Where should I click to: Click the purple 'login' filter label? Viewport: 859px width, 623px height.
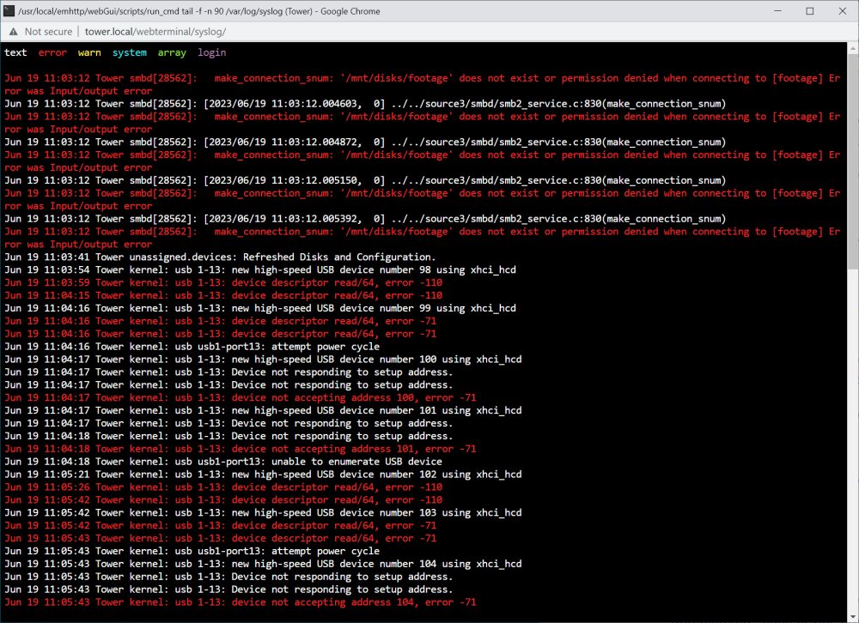click(212, 52)
